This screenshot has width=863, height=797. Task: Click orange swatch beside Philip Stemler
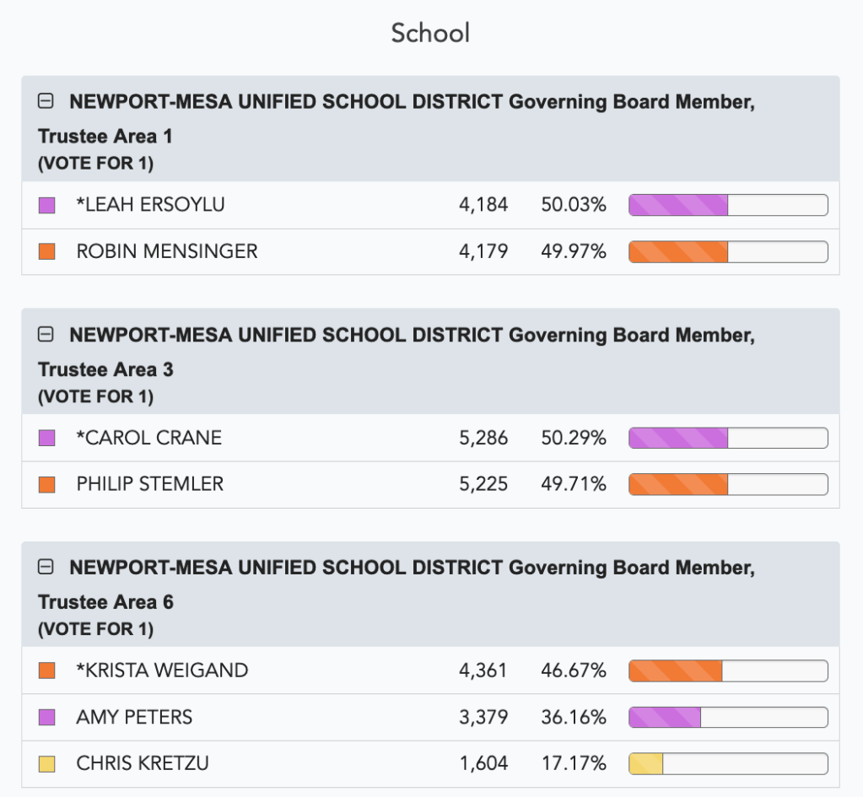47,484
